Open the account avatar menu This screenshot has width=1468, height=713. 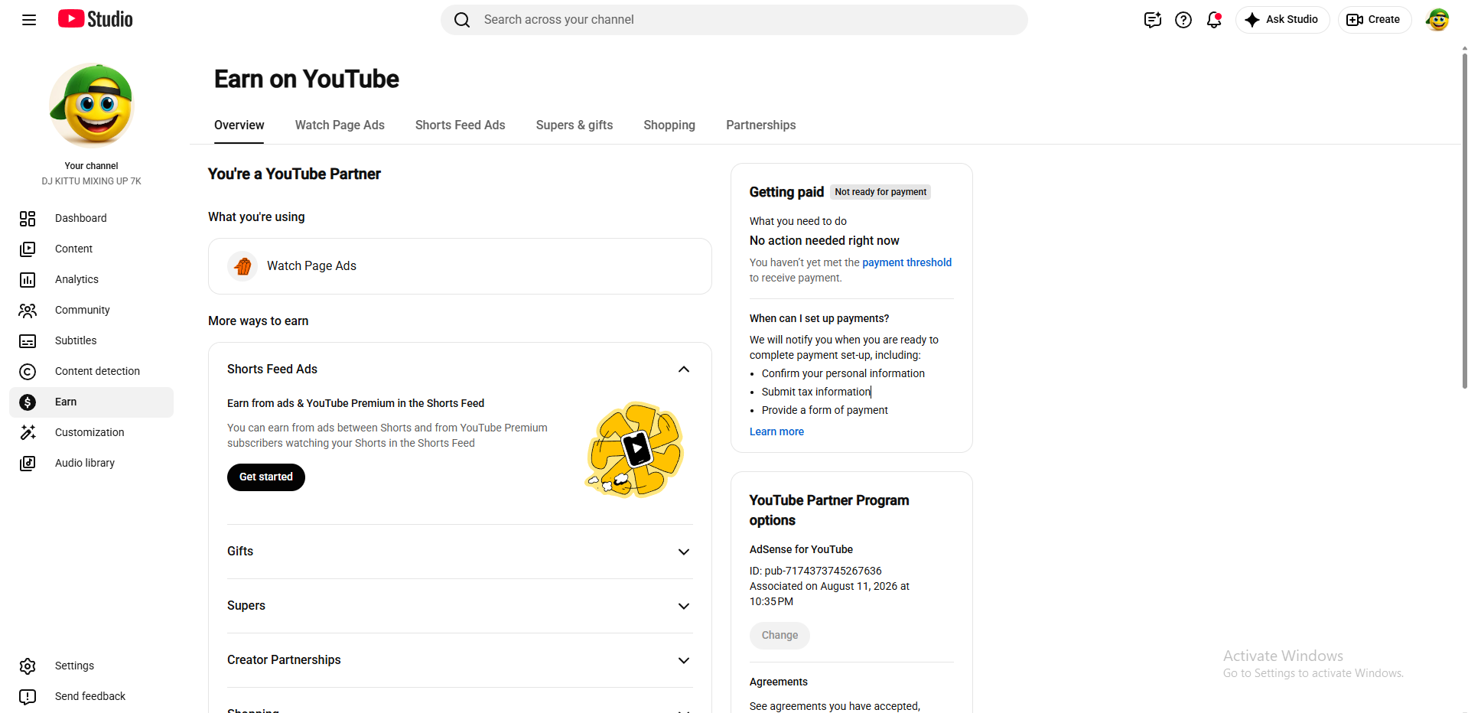(1437, 20)
